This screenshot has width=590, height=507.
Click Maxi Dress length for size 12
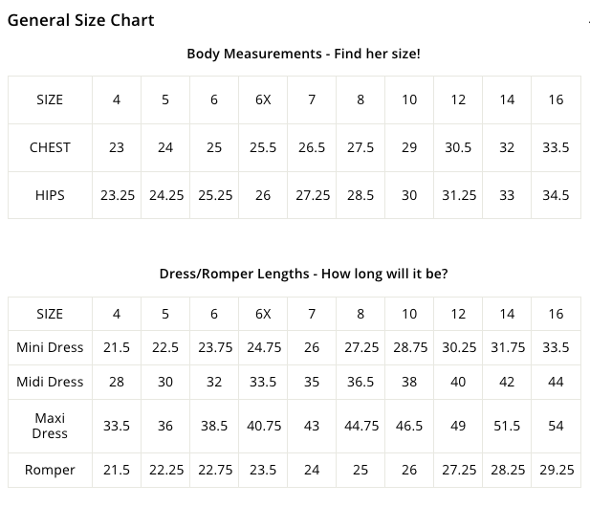pos(458,426)
